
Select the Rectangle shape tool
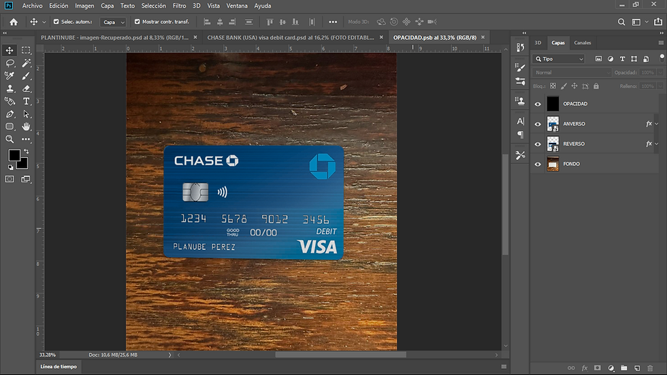10,127
